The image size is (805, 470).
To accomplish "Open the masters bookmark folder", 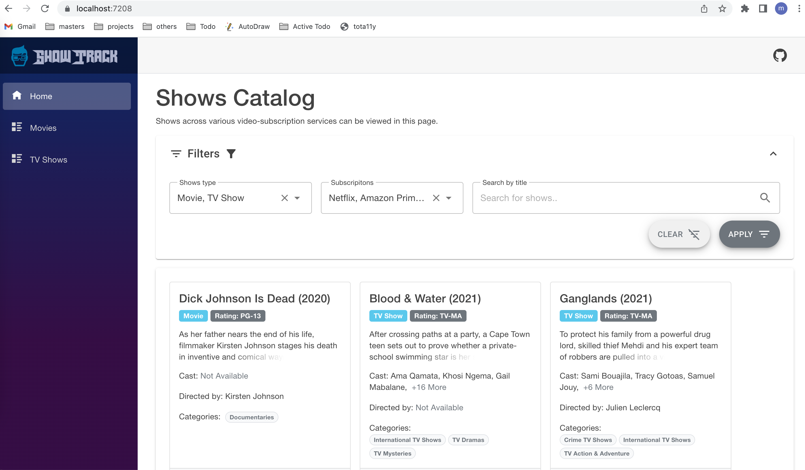I will pyautogui.click(x=65, y=27).
